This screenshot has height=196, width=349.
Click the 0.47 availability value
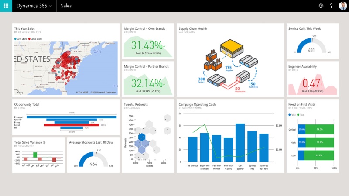(312, 83)
